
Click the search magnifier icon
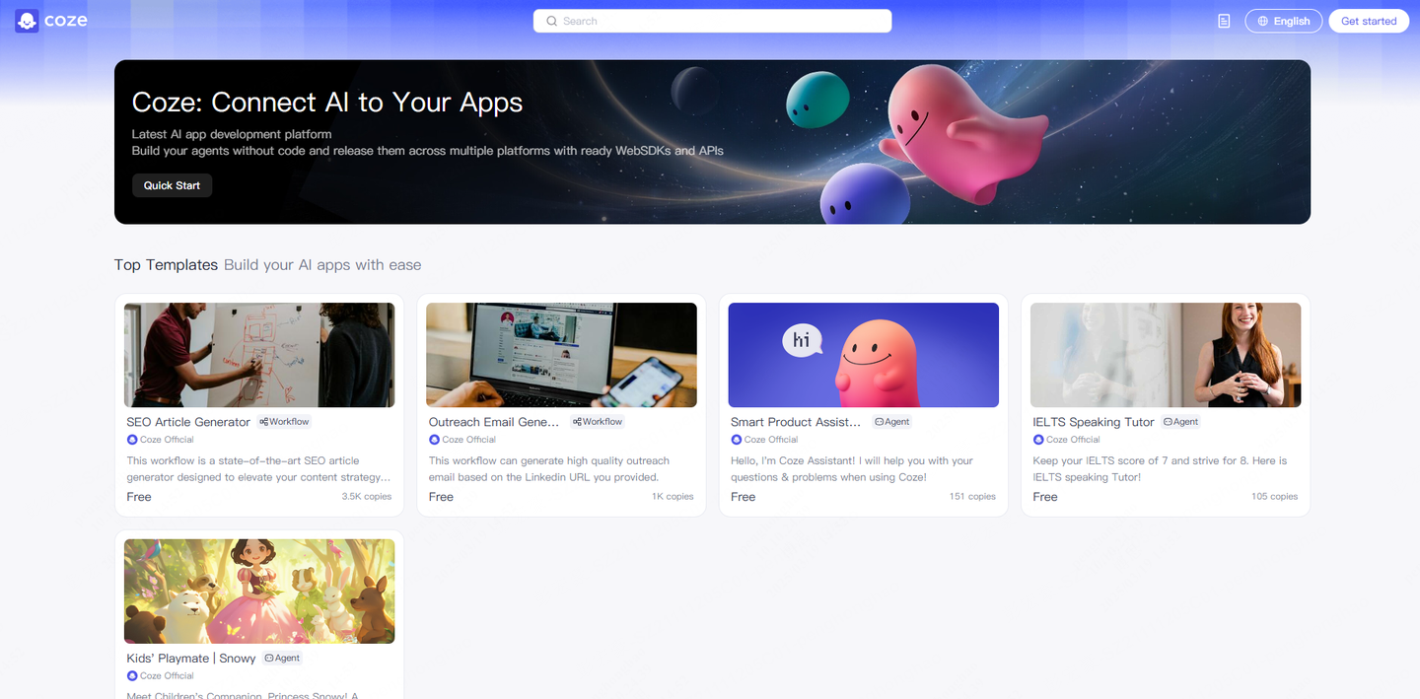coord(552,21)
